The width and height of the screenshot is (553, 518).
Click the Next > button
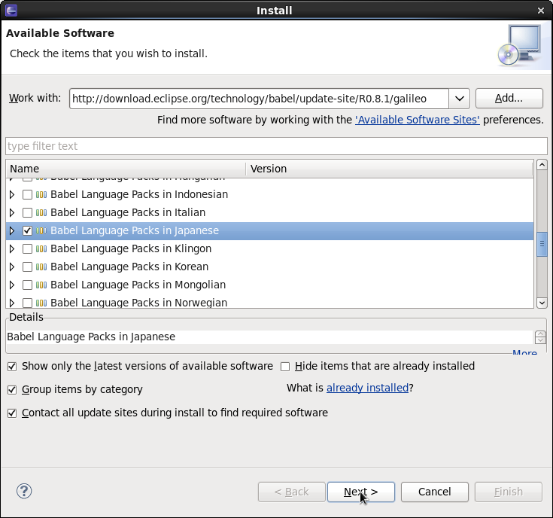361,492
